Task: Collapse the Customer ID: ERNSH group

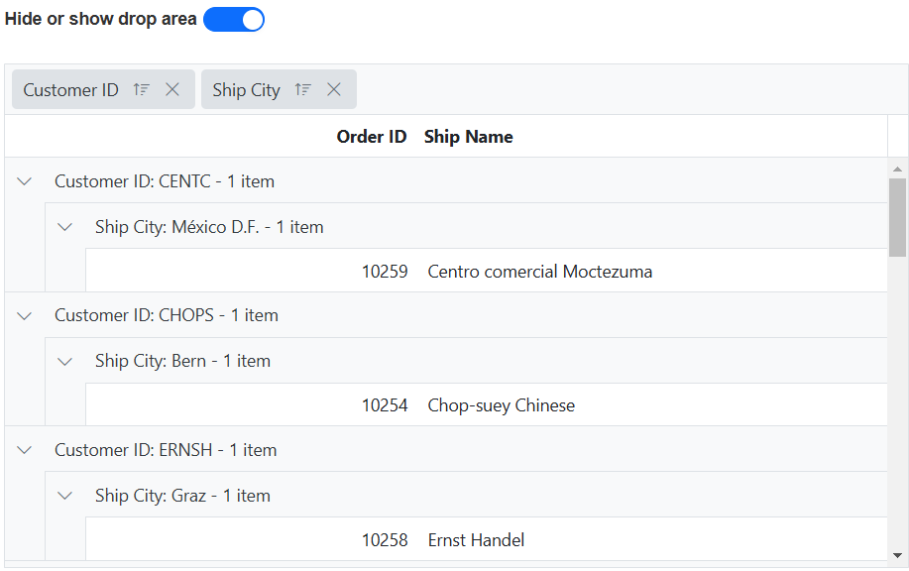Action: click(x=26, y=450)
